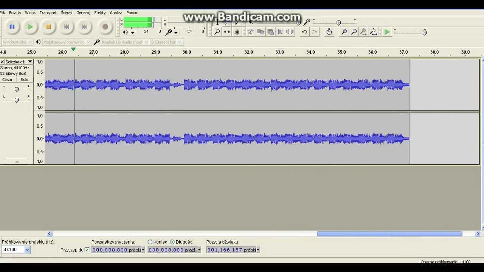Open project rate 44100 dropdown
This screenshot has height=272, width=484.
pyautogui.click(x=27, y=250)
